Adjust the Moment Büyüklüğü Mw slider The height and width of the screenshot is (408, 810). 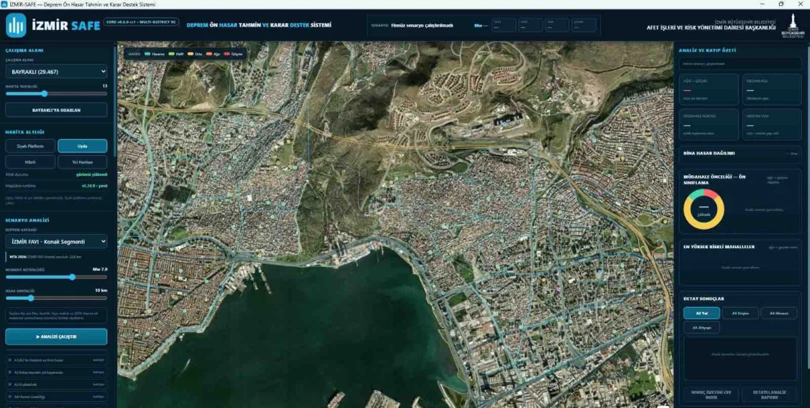click(x=56, y=277)
